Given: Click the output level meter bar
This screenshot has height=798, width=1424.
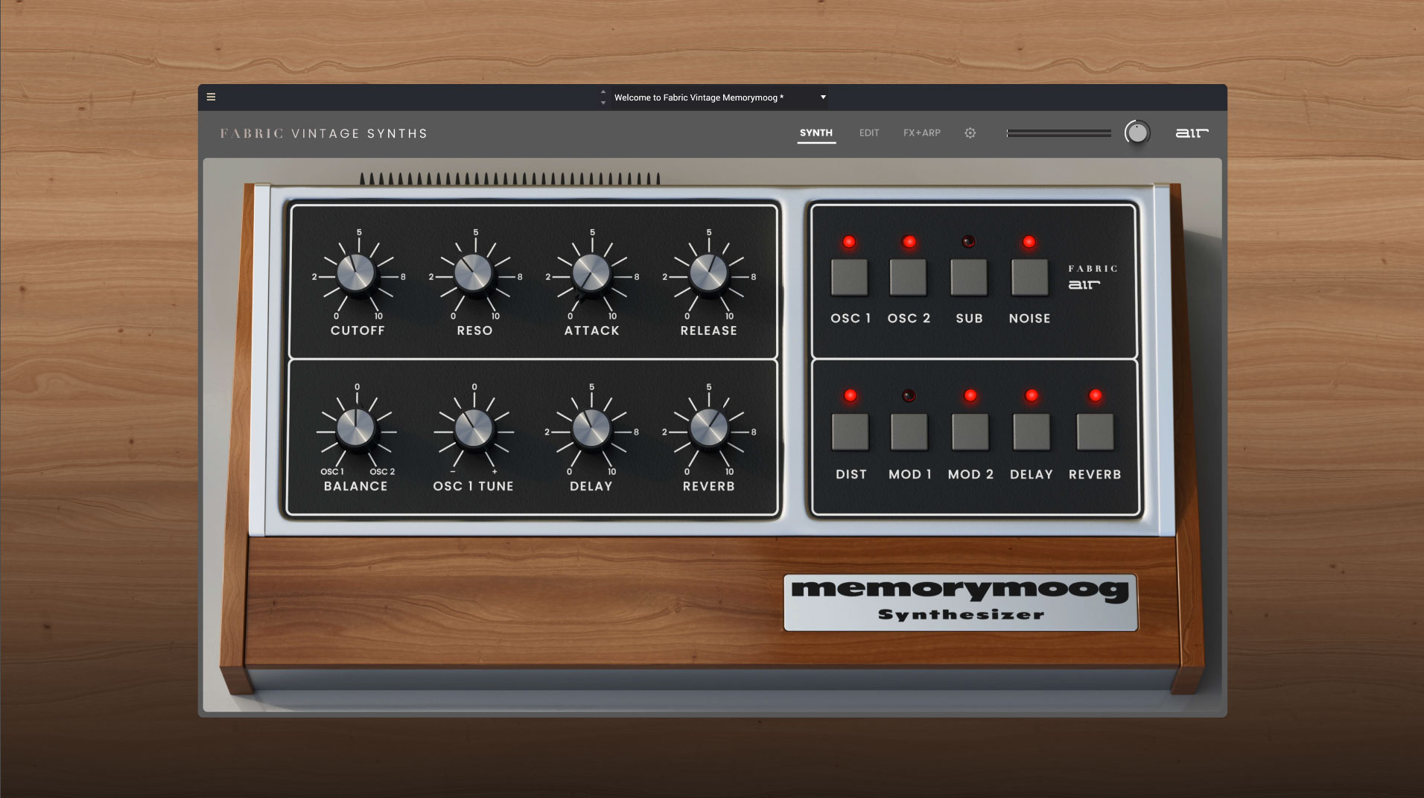Looking at the screenshot, I should [1058, 133].
